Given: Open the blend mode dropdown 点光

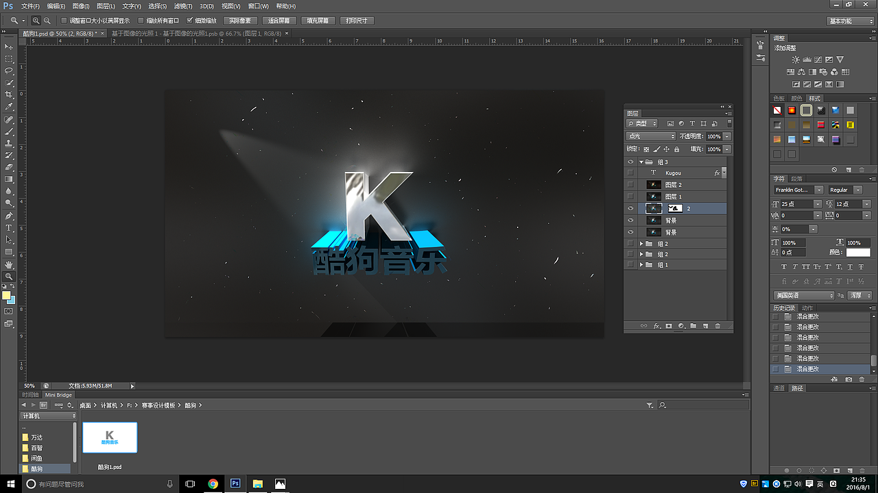Looking at the screenshot, I should pos(651,136).
